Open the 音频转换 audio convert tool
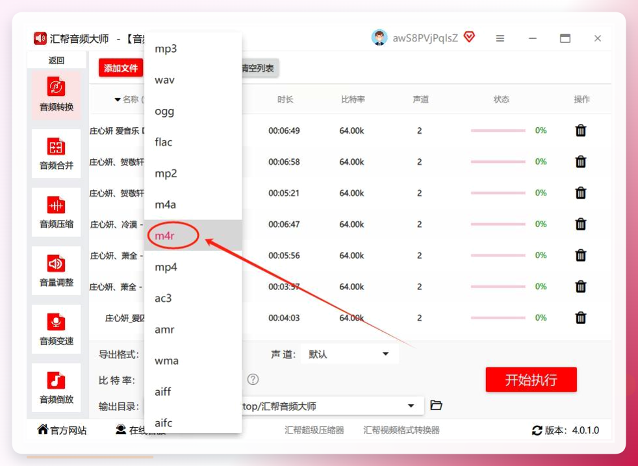Screen dimensions: 638x466 point(56,95)
